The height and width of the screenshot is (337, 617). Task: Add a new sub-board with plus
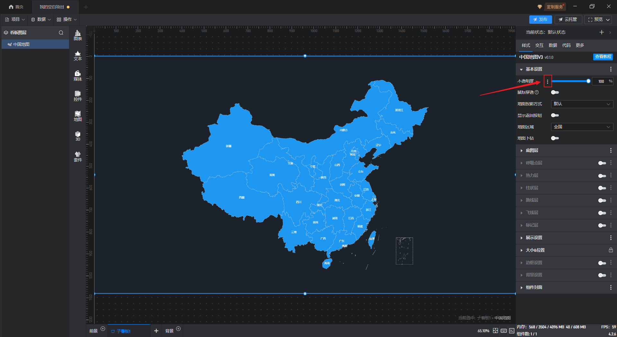click(156, 331)
